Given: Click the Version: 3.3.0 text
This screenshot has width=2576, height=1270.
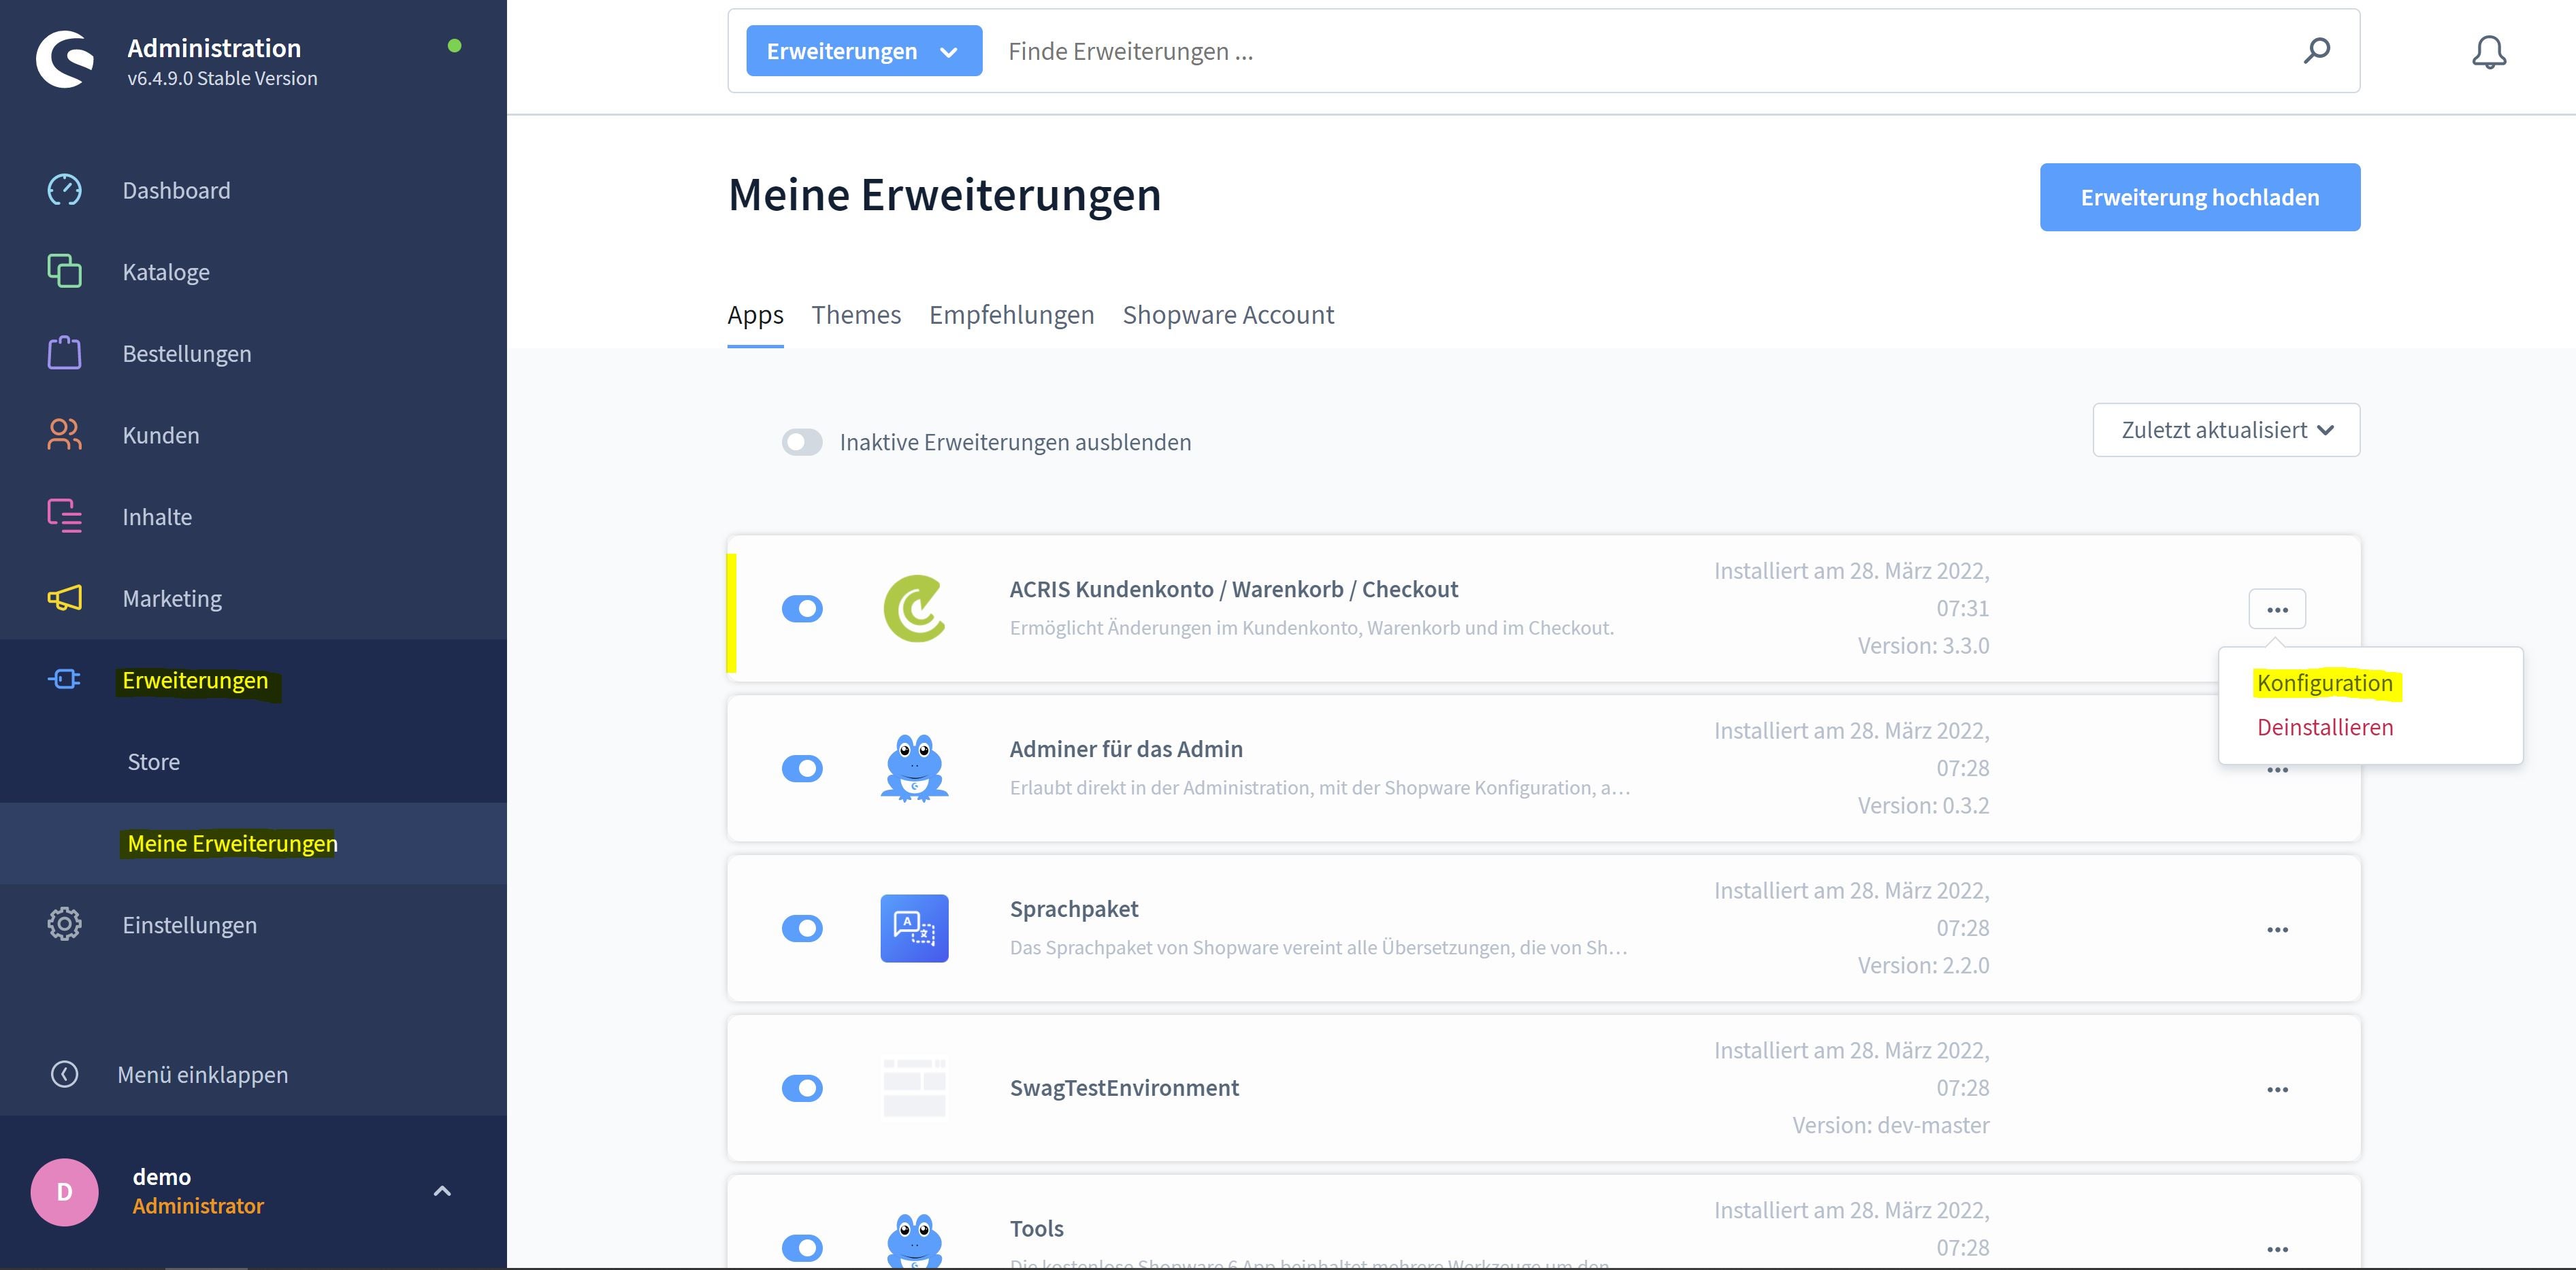Looking at the screenshot, I should point(1923,646).
